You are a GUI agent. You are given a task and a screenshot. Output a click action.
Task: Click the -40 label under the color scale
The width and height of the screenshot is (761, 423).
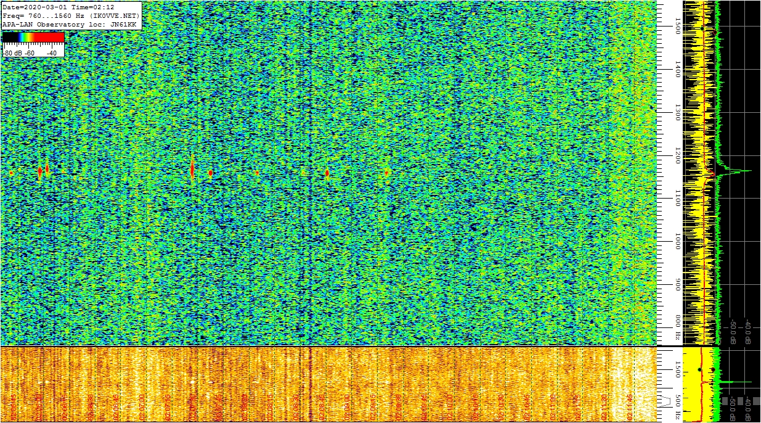pyautogui.click(x=52, y=53)
